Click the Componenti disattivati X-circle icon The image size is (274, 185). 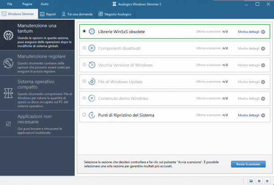pyautogui.click(x=92, y=48)
